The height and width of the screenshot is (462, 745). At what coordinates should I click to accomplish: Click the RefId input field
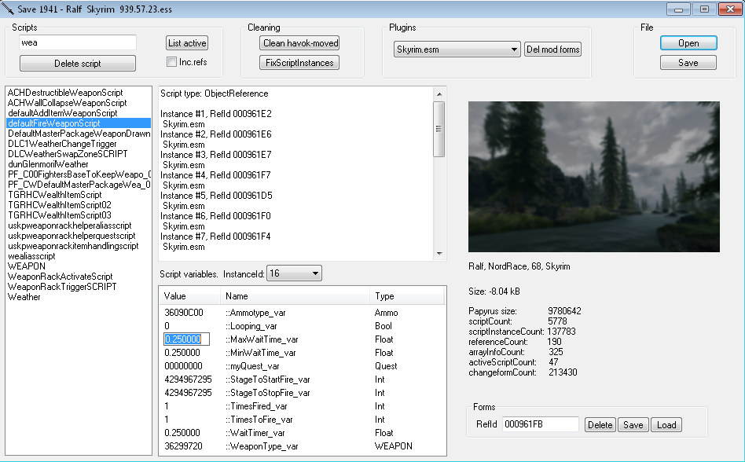coord(540,425)
